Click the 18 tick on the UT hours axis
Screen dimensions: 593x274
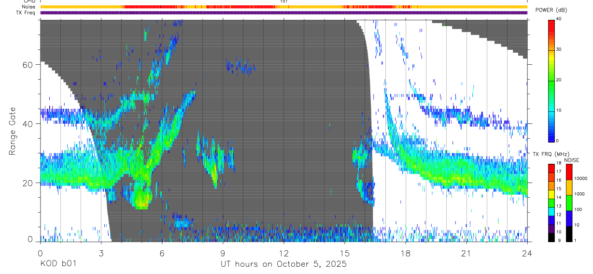click(406, 252)
